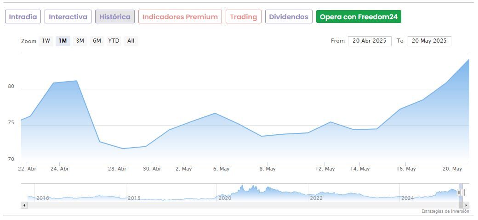The width and height of the screenshot is (478, 220).
Task: Open Indicadores Premium tab
Action: 180,17
